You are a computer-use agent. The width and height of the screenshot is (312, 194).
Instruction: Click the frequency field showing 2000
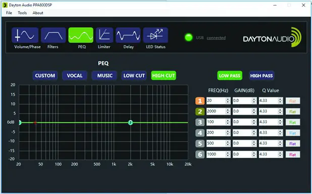tap(218, 112)
